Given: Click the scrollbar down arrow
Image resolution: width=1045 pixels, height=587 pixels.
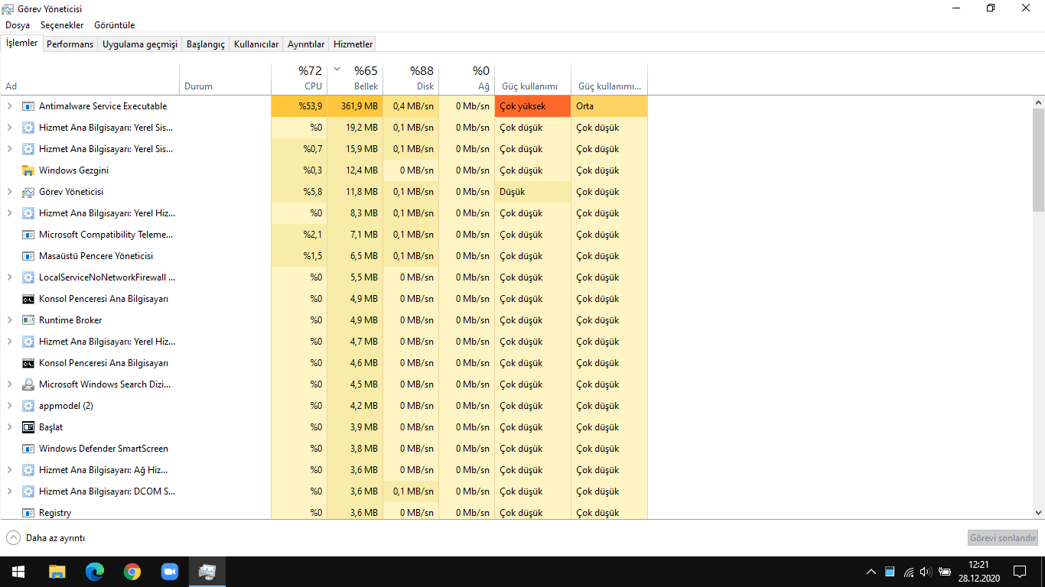Looking at the screenshot, I should click(1038, 513).
